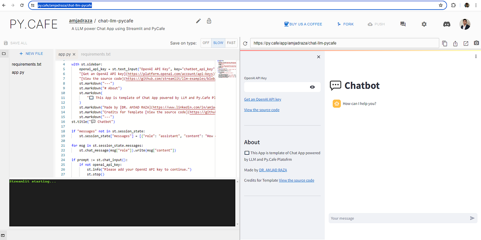Open the Discord icon

pos(446,24)
